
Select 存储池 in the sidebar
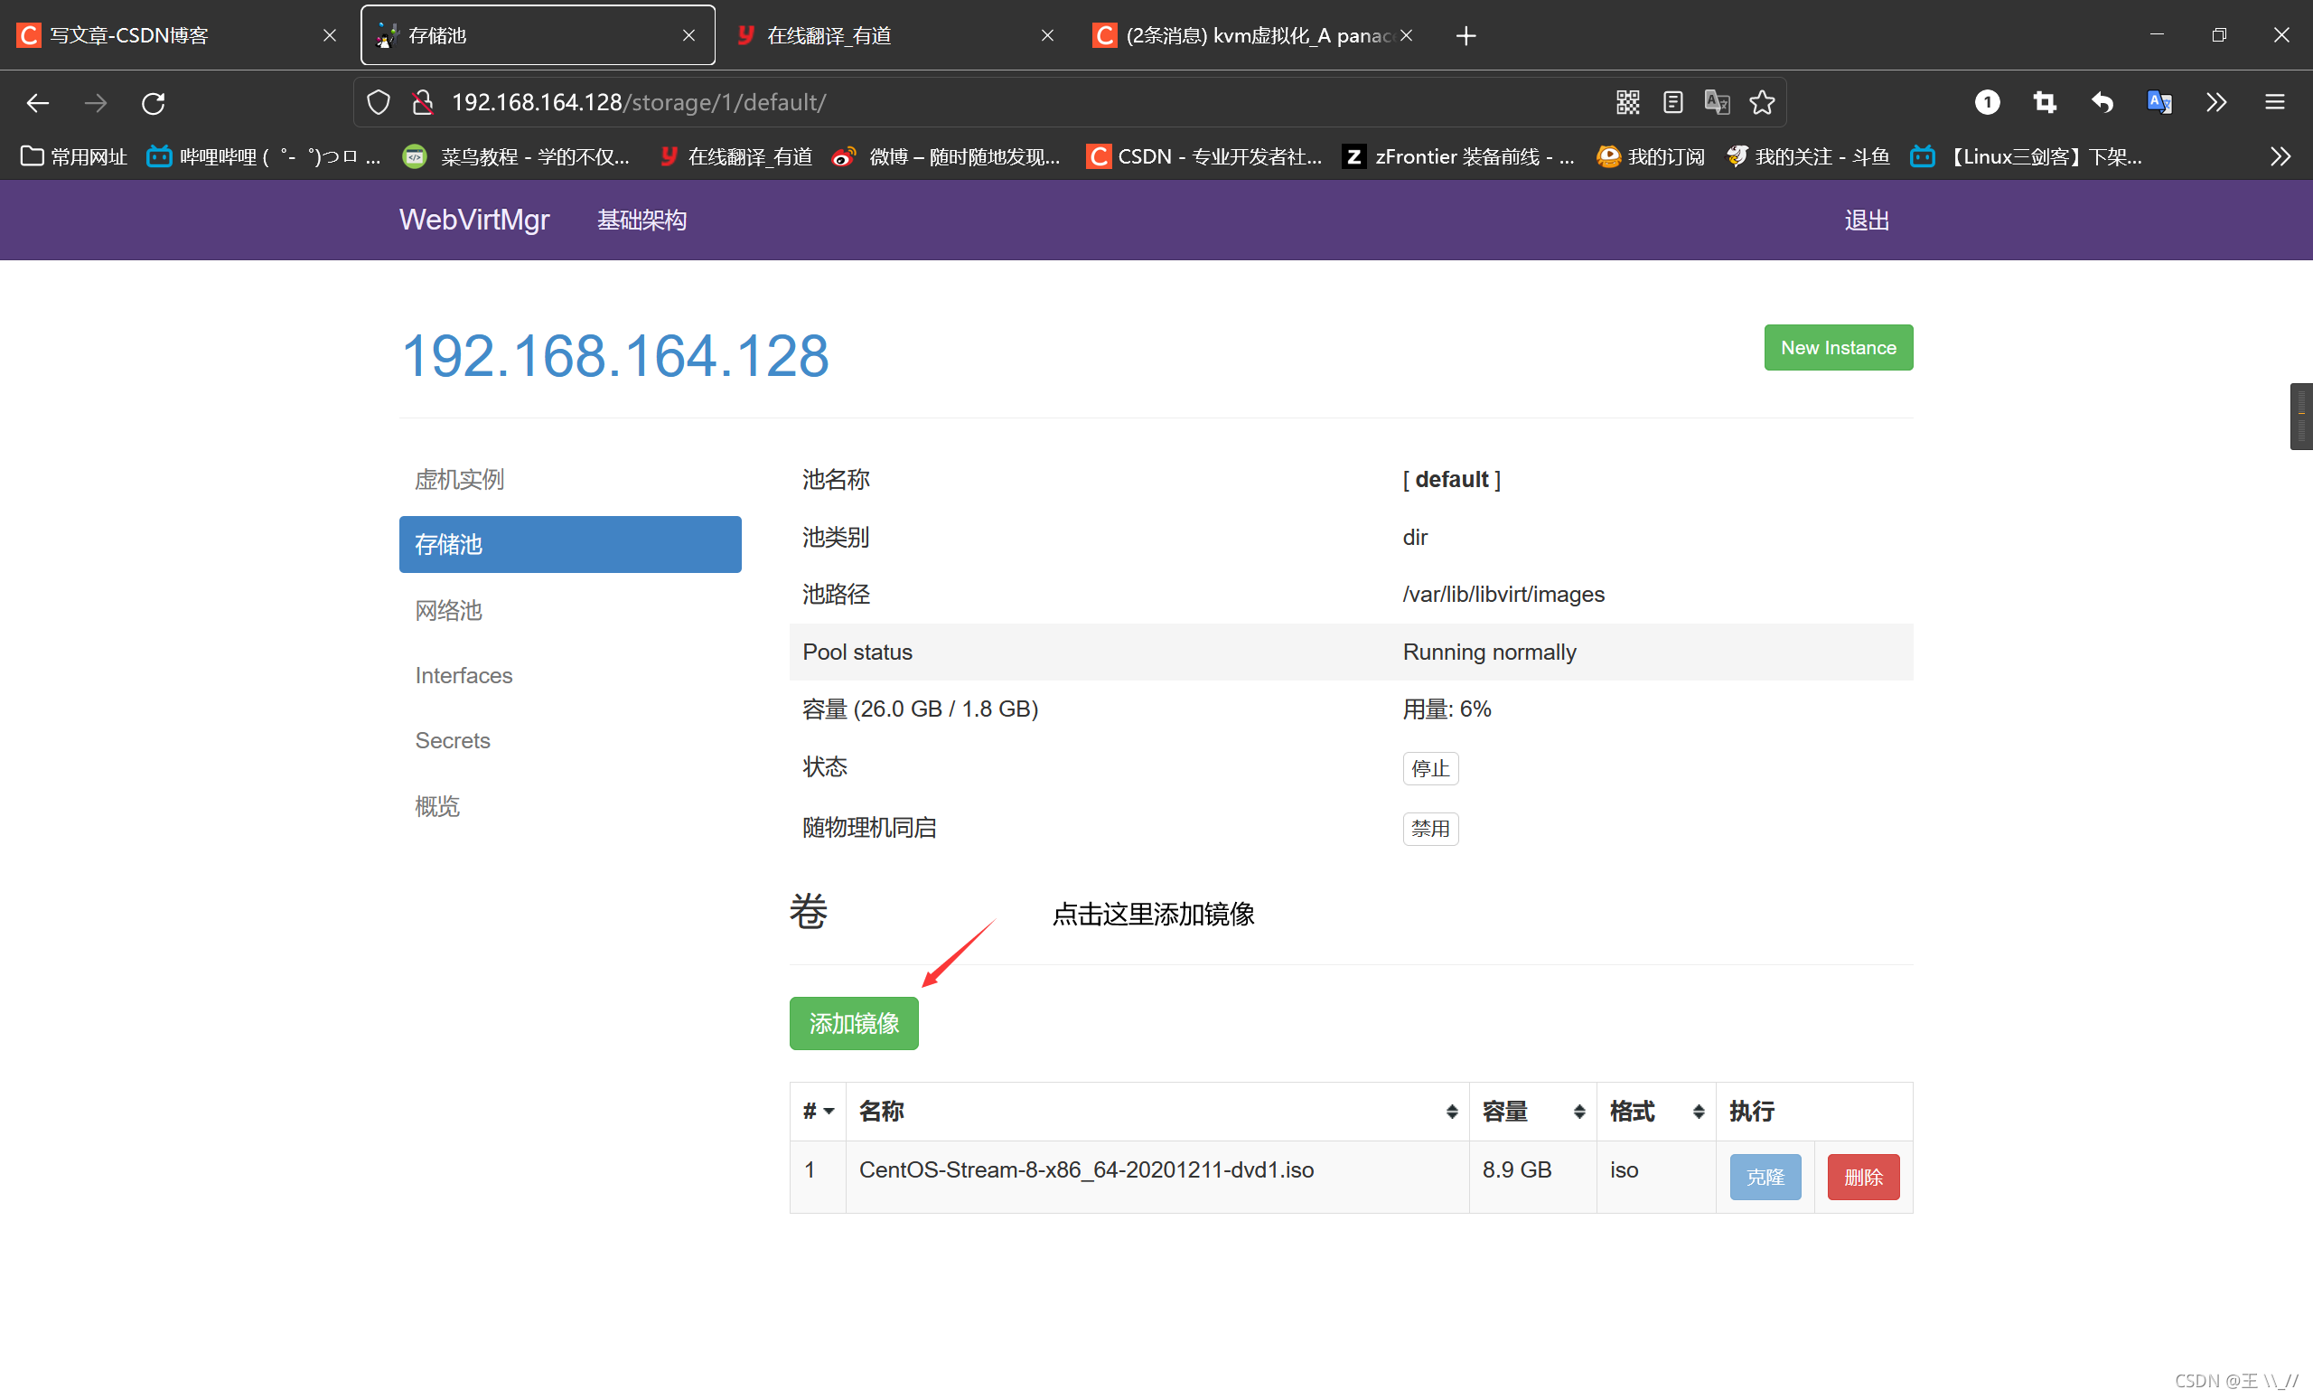pyautogui.click(x=570, y=545)
